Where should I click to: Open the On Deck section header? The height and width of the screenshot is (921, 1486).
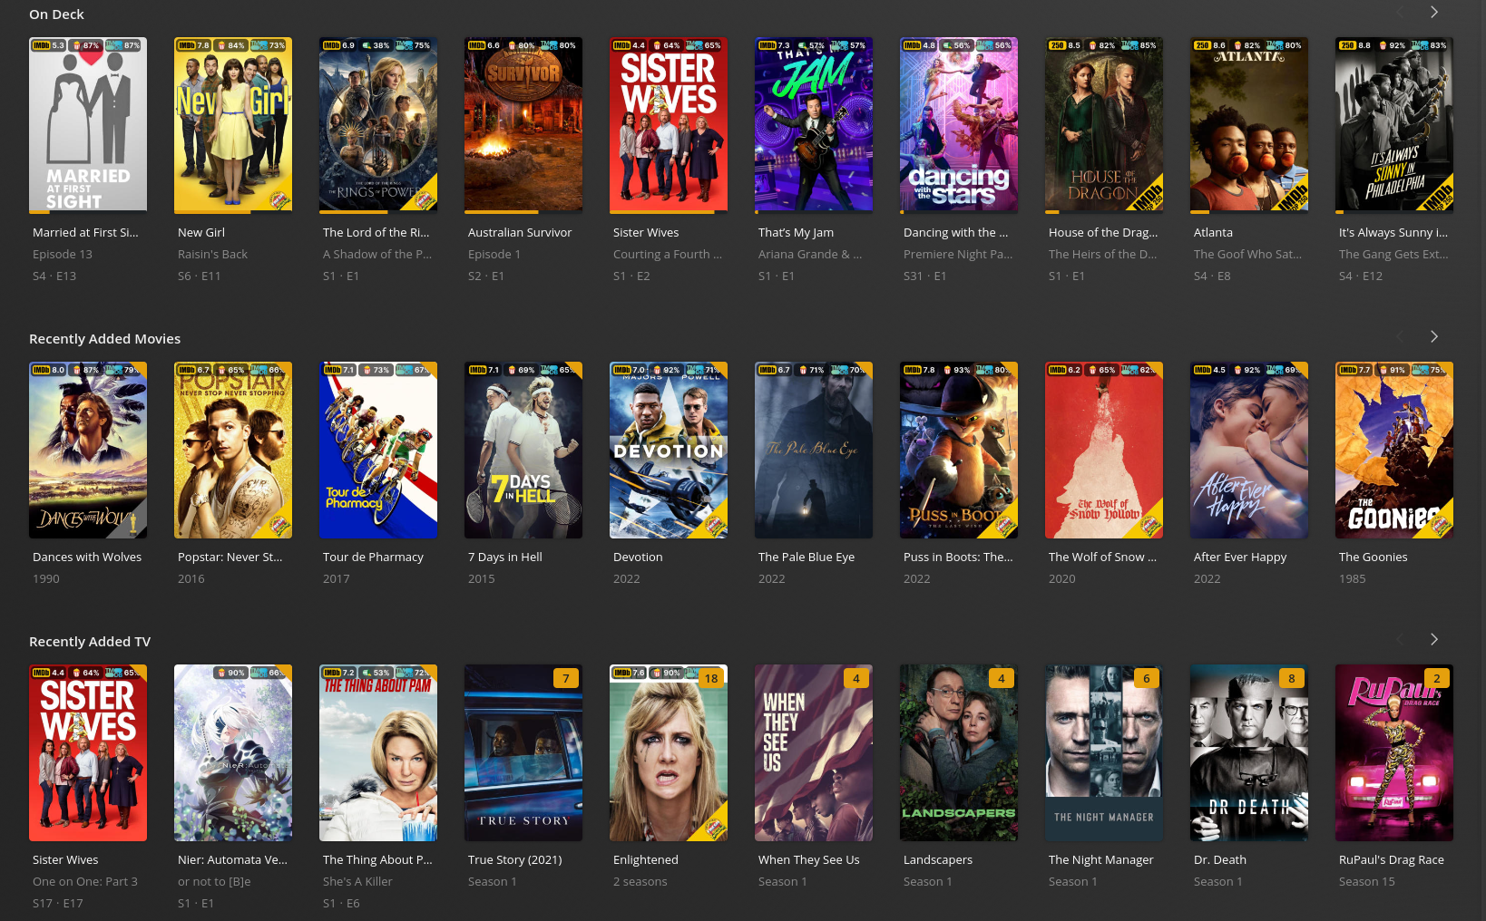click(x=56, y=15)
